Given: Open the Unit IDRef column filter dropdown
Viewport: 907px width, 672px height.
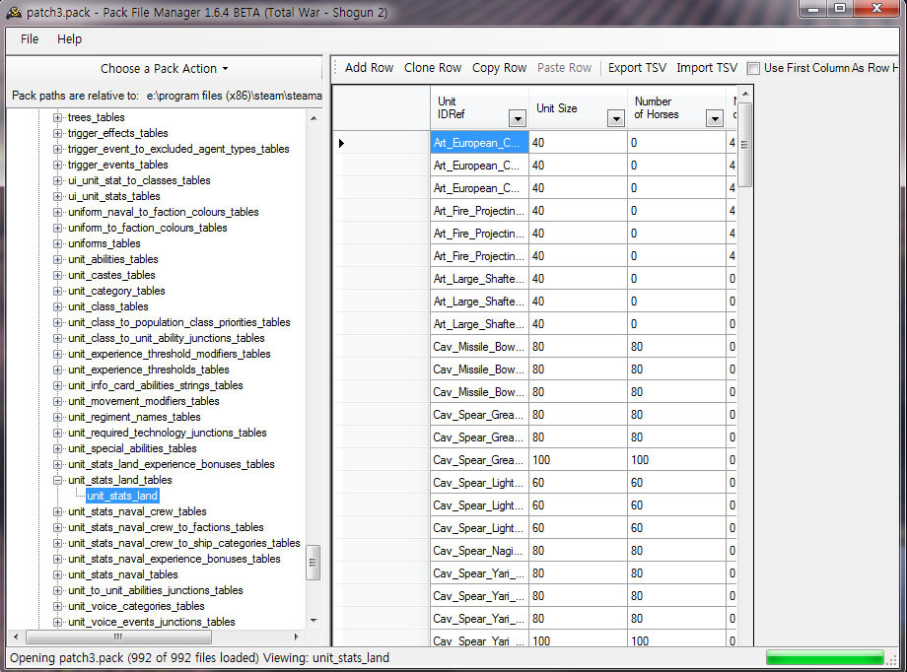Looking at the screenshot, I should 518,118.
